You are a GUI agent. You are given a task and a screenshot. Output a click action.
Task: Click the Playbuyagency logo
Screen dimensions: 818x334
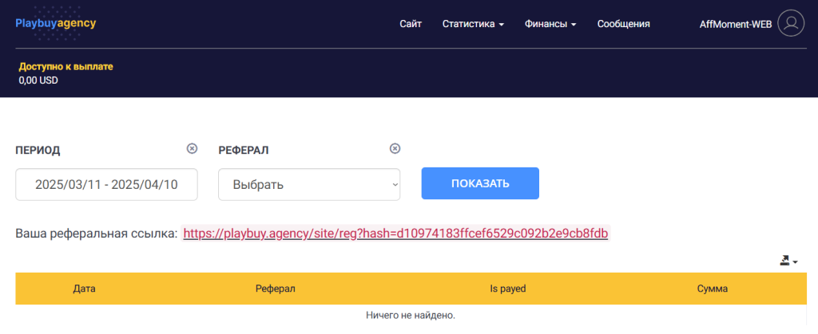55,23
